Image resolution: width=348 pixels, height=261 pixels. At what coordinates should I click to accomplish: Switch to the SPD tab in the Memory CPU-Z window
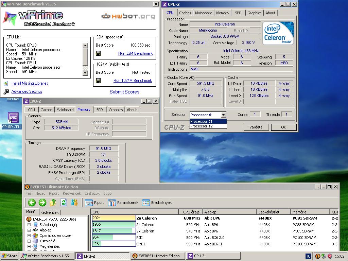pos(100,110)
